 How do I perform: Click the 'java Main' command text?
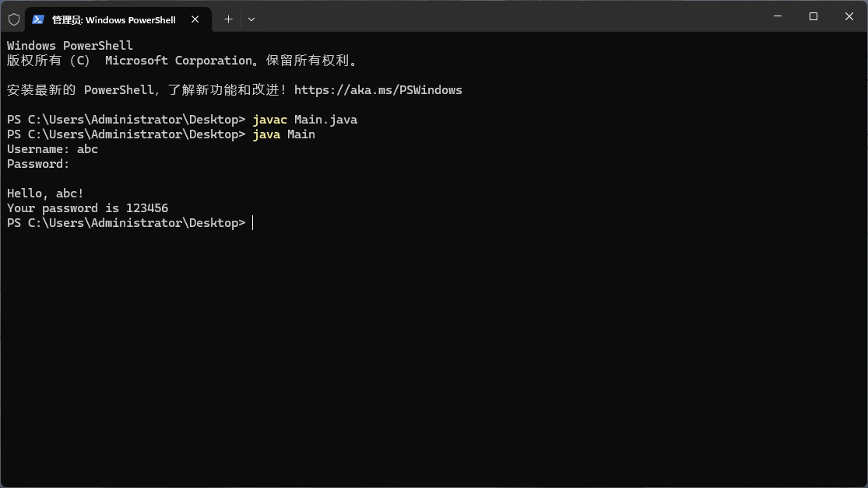pyautogui.click(x=283, y=134)
